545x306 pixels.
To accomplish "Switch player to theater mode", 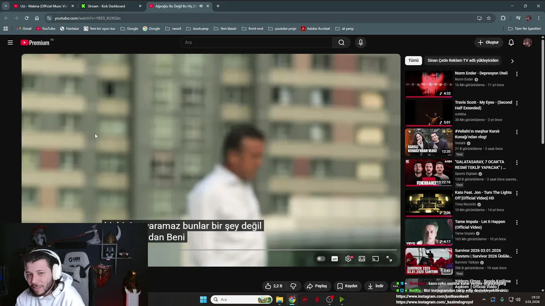I will coord(362,258).
